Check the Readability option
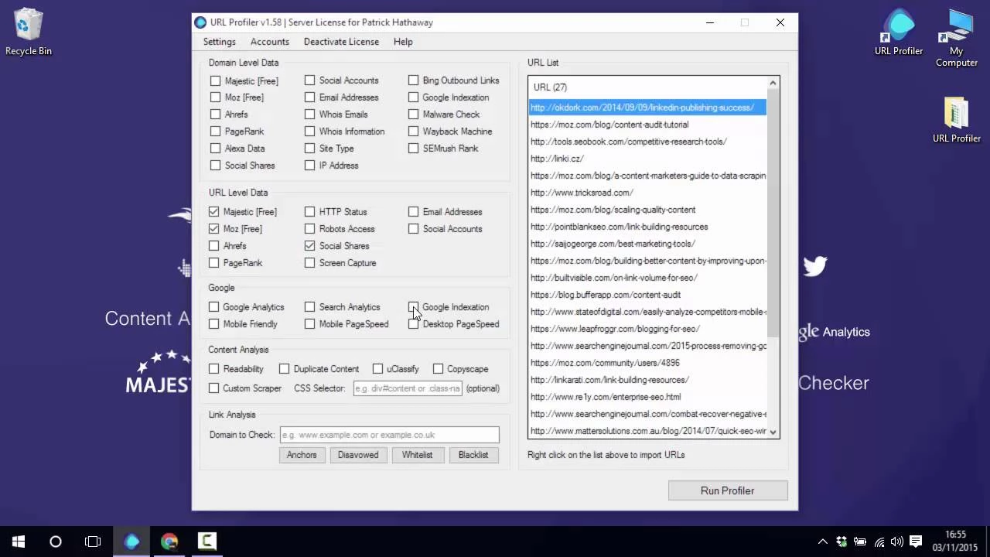 [213, 369]
